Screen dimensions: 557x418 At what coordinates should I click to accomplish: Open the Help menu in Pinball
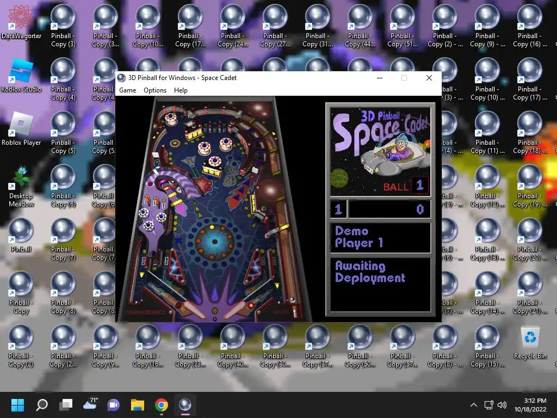pos(181,90)
